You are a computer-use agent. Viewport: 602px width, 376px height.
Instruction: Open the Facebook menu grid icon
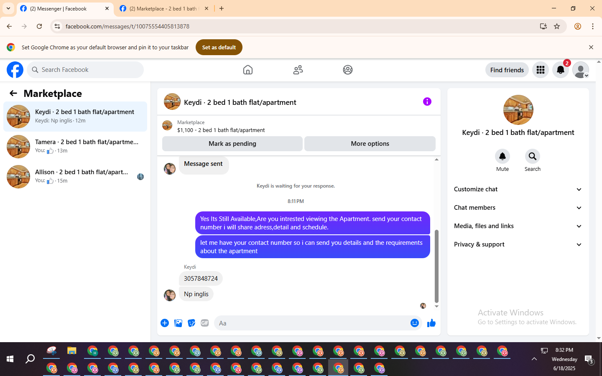541,70
